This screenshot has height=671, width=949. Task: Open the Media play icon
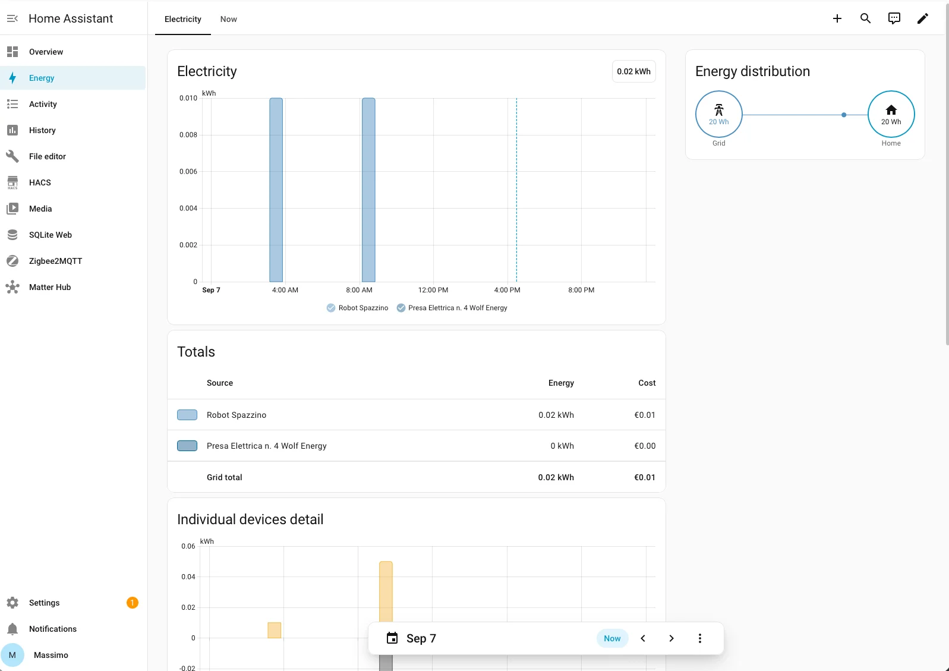pyautogui.click(x=12, y=209)
